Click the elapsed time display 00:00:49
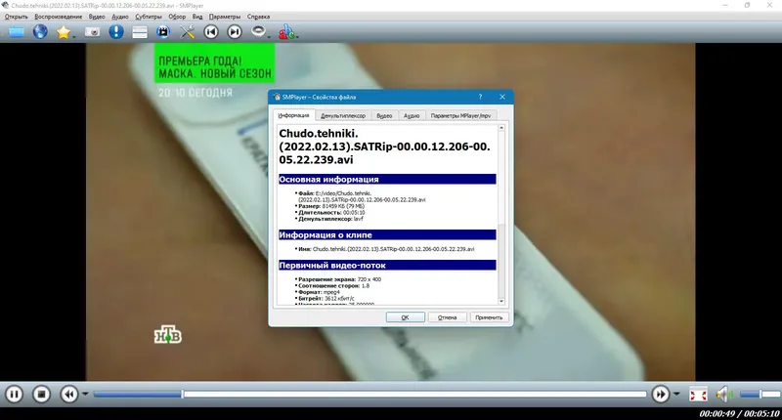Viewport: 782px width, 420px height. click(x=717, y=413)
